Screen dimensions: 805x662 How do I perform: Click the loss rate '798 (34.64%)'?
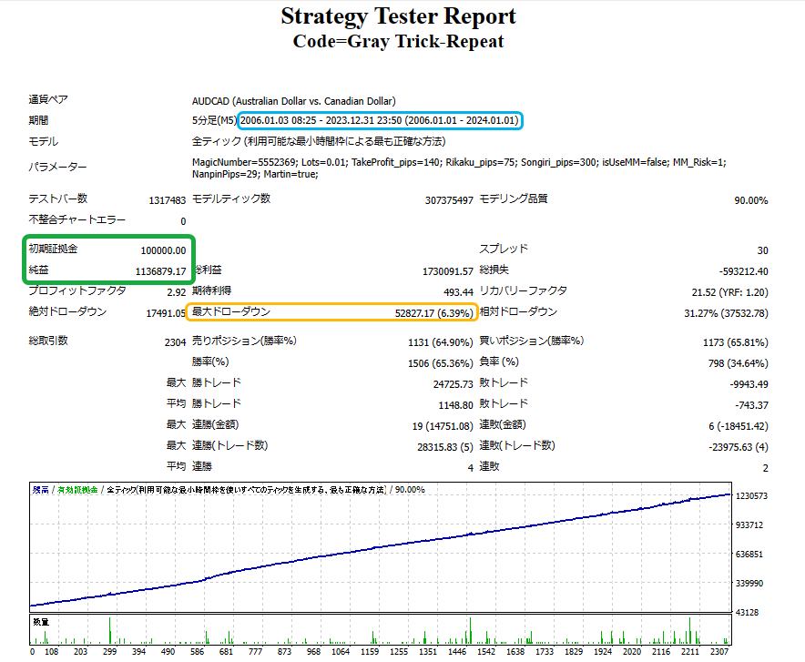738,363
